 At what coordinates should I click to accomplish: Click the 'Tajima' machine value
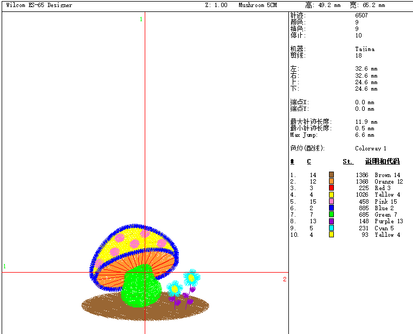tap(365, 49)
